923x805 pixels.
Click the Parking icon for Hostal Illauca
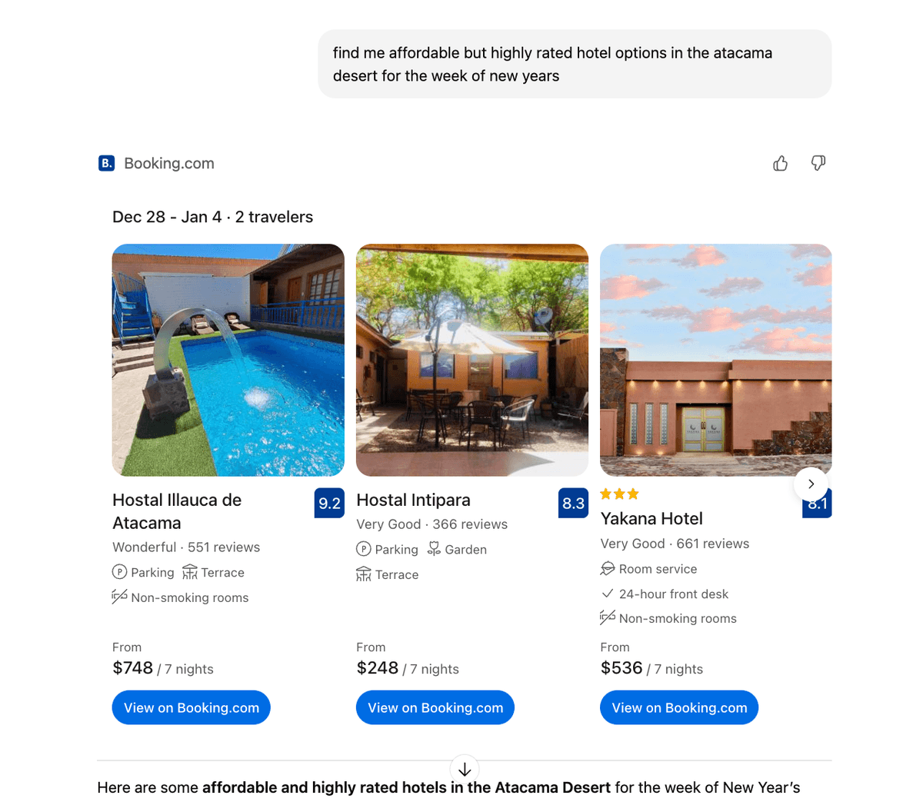pos(120,572)
